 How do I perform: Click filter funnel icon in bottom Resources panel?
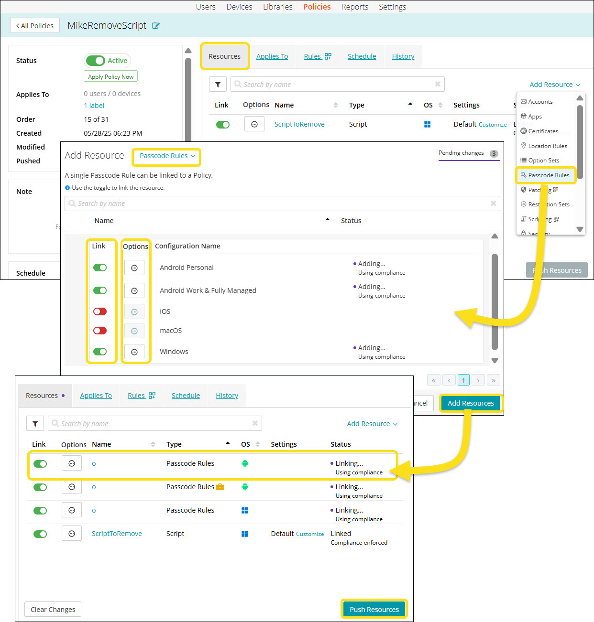[35, 424]
